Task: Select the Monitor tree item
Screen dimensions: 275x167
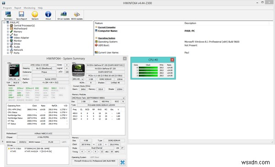Action: (18, 41)
